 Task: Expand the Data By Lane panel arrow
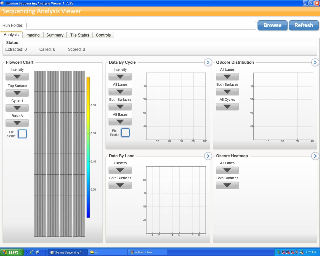(x=208, y=156)
